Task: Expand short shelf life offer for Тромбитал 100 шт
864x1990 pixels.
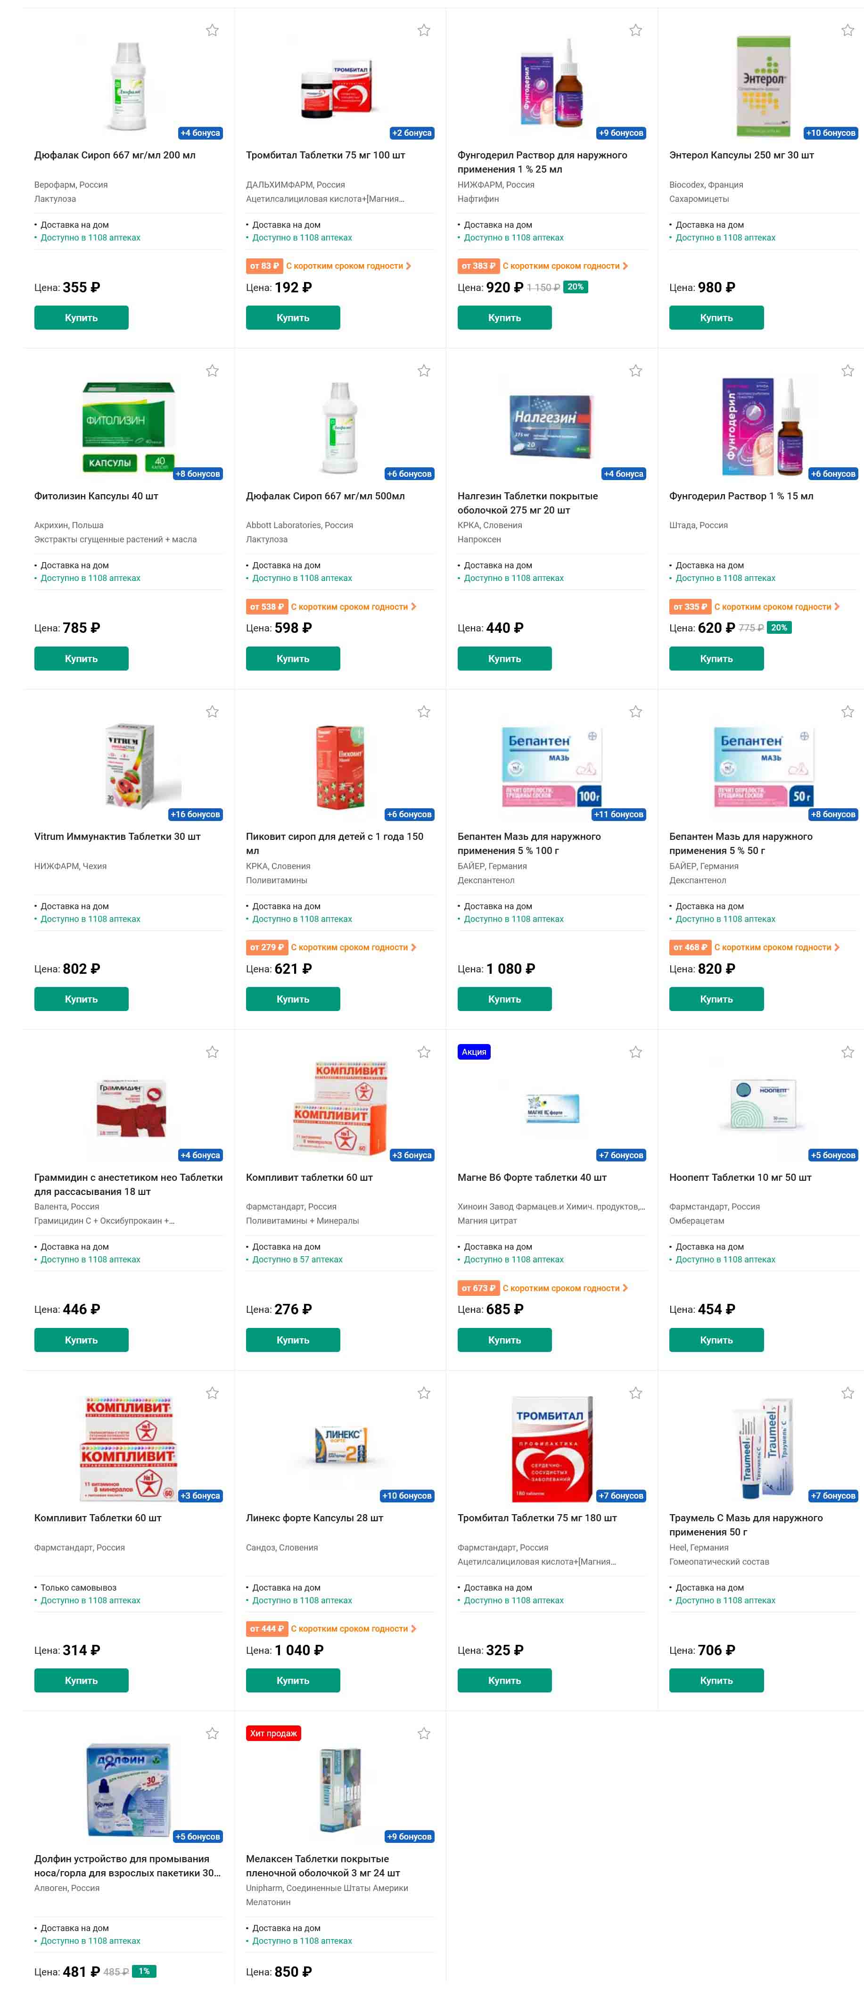Action: point(329,266)
